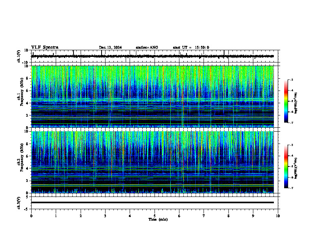This screenshot has height=242, width=313.
Task: Click the "ch.3(V)" axis label
Action: tap(19, 203)
